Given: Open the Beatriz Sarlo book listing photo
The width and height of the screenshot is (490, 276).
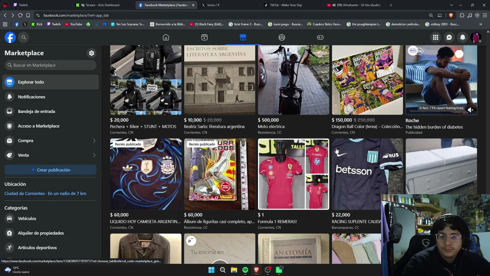Looking at the screenshot, I should point(219,80).
